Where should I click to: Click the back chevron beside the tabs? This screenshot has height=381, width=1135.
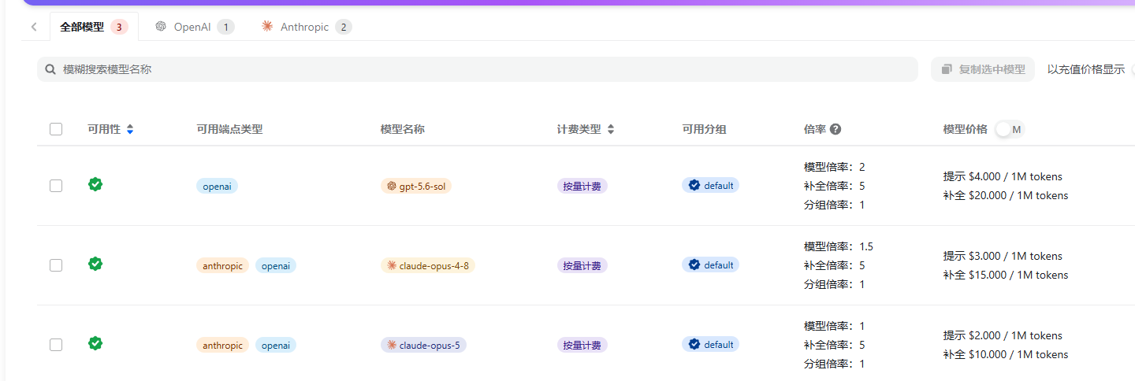coord(34,27)
